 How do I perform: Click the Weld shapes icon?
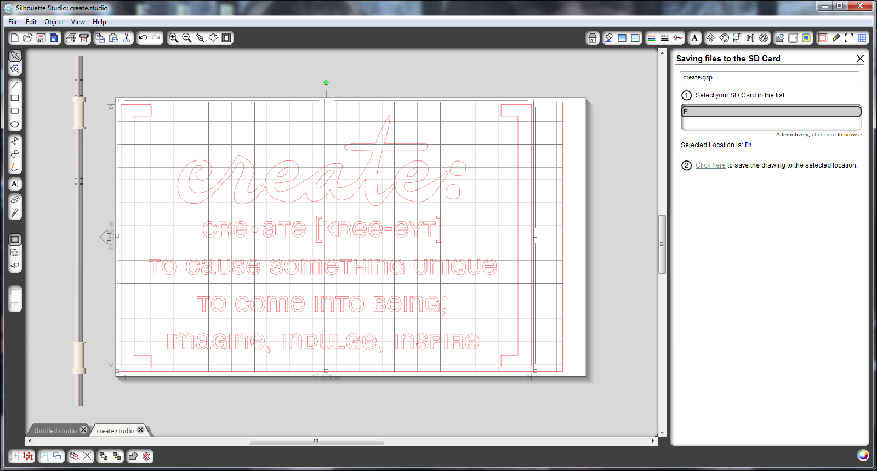click(133, 456)
